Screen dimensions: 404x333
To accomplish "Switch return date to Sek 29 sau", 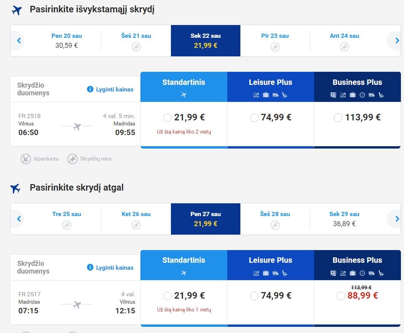I will [344, 219].
